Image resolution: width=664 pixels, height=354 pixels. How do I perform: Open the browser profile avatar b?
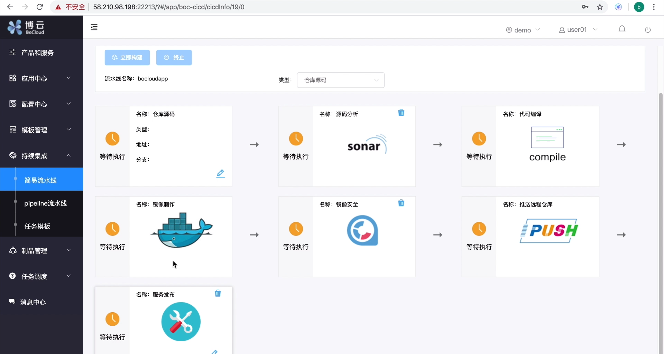pyautogui.click(x=639, y=7)
